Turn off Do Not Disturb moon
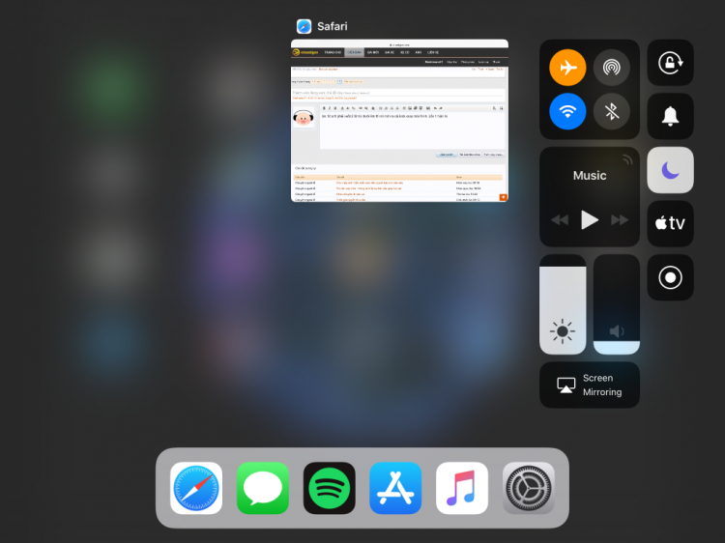This screenshot has height=543, width=725. click(670, 170)
